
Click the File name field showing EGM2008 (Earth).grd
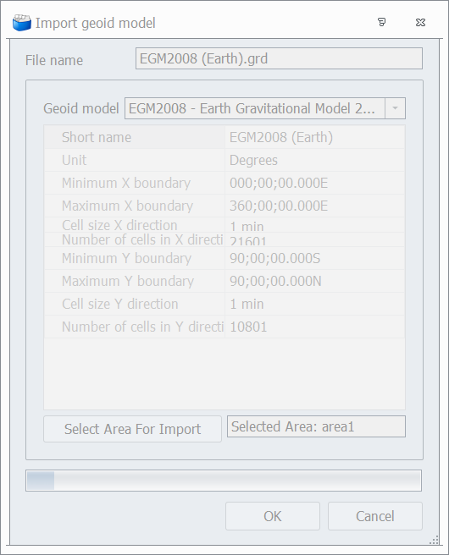tap(279, 58)
